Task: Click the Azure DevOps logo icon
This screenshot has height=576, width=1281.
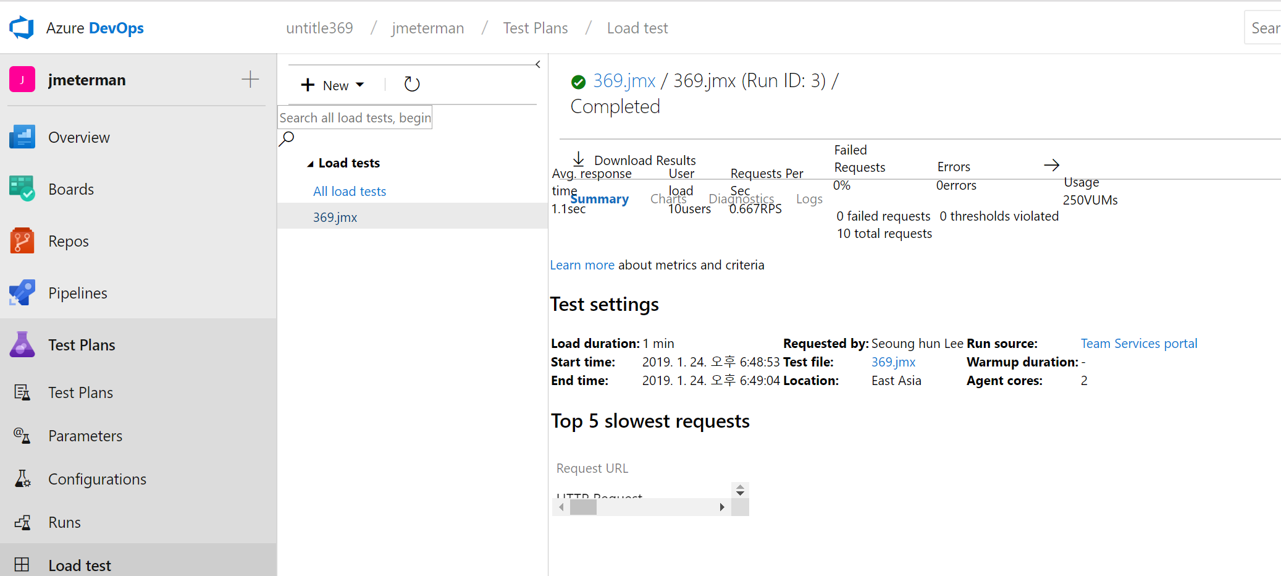Action: click(22, 28)
